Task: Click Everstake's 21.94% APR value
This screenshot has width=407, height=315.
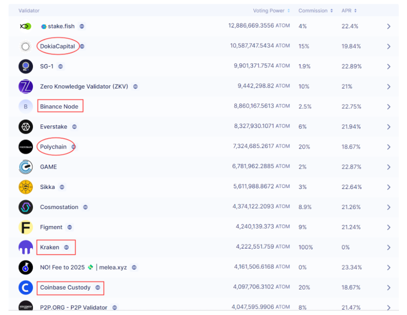Action: point(351,126)
